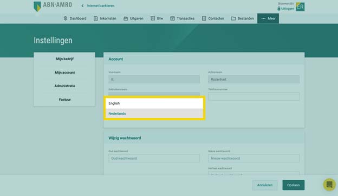Click the ABN AMRO shield logo
The width and height of the screenshot is (338, 196).
pos(37,6)
